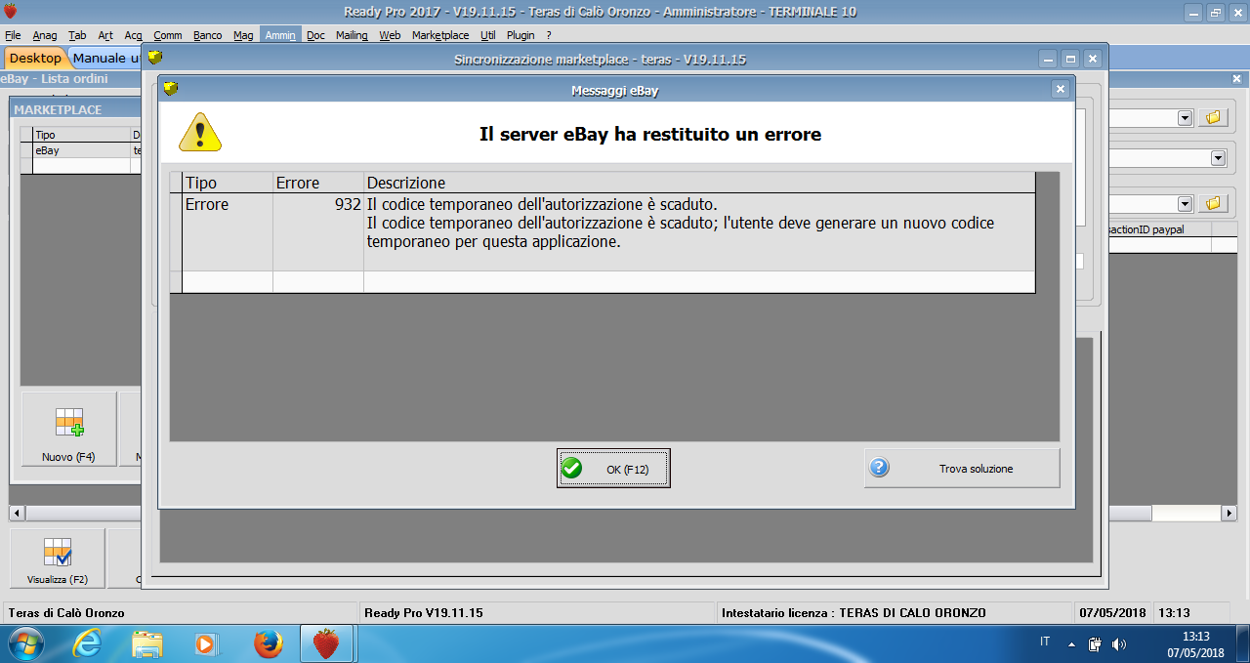Click the Messaggi eBay title bar icon
Viewport: 1250px width, 663px height.
point(171,89)
